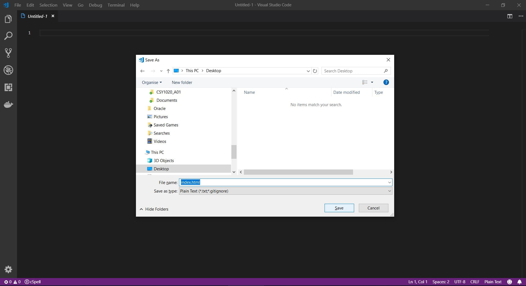
Task: Click the search magnifier in Search Desktop
Action: point(386,71)
